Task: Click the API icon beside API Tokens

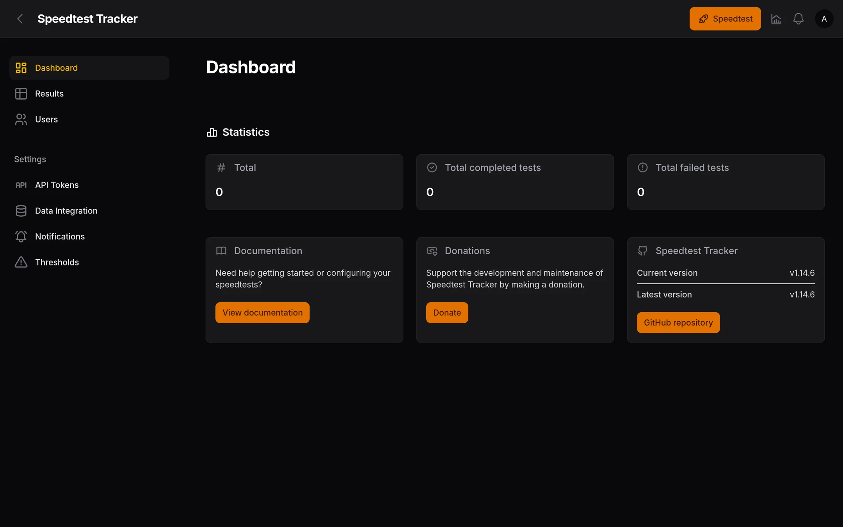Action: point(21,185)
